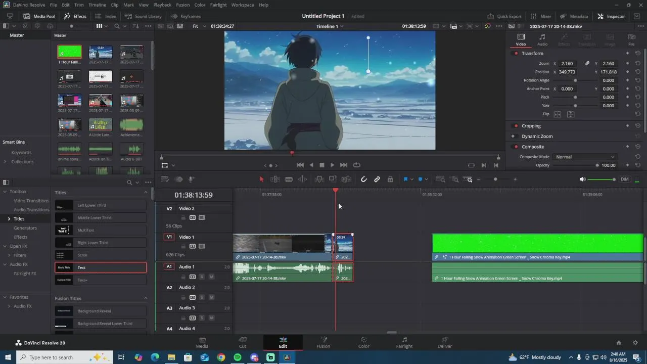This screenshot has height=364, width=647.
Task: Toggle Auto Track Selector on Video 1
Action: click(193, 246)
